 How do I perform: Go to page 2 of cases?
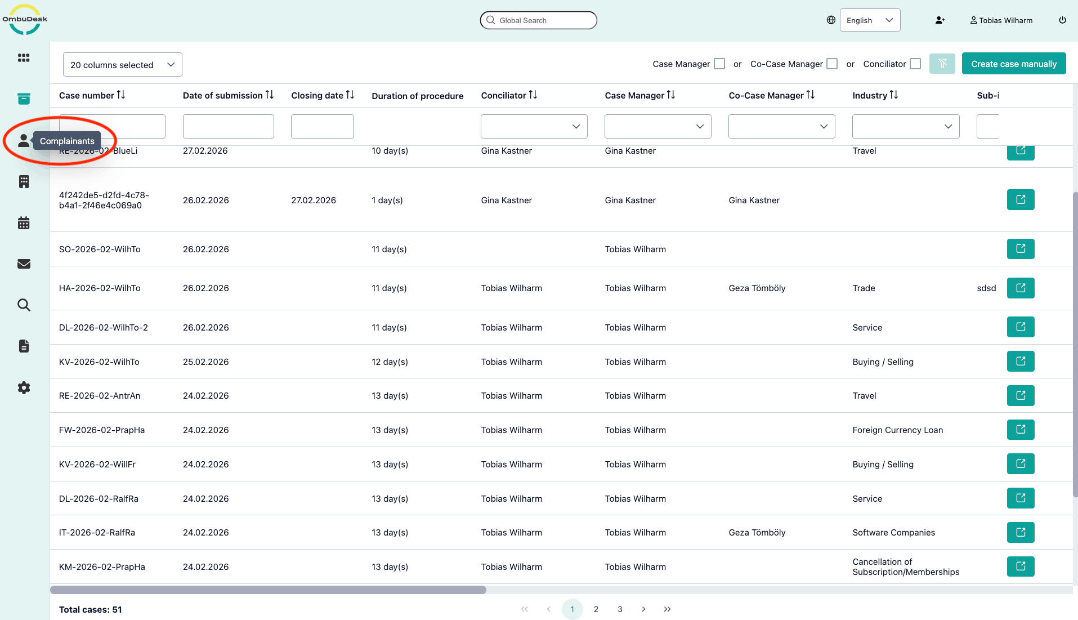pos(596,609)
